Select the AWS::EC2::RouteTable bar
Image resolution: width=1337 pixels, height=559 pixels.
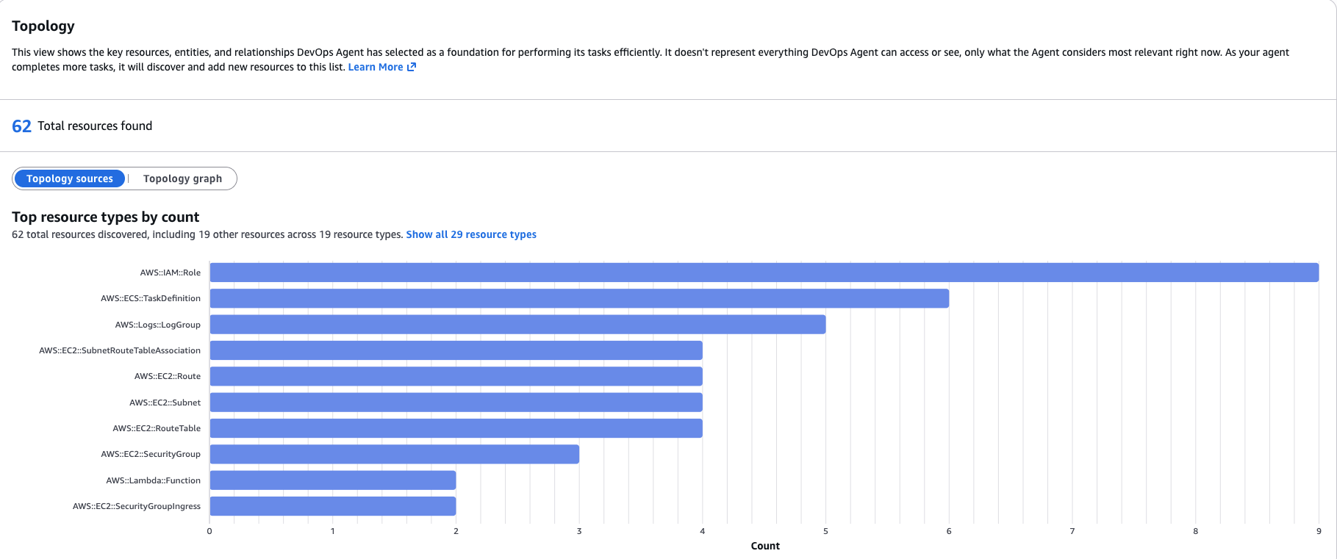(x=456, y=428)
